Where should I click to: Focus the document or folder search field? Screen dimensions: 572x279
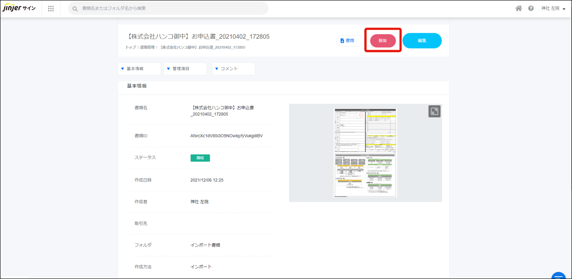170,8
